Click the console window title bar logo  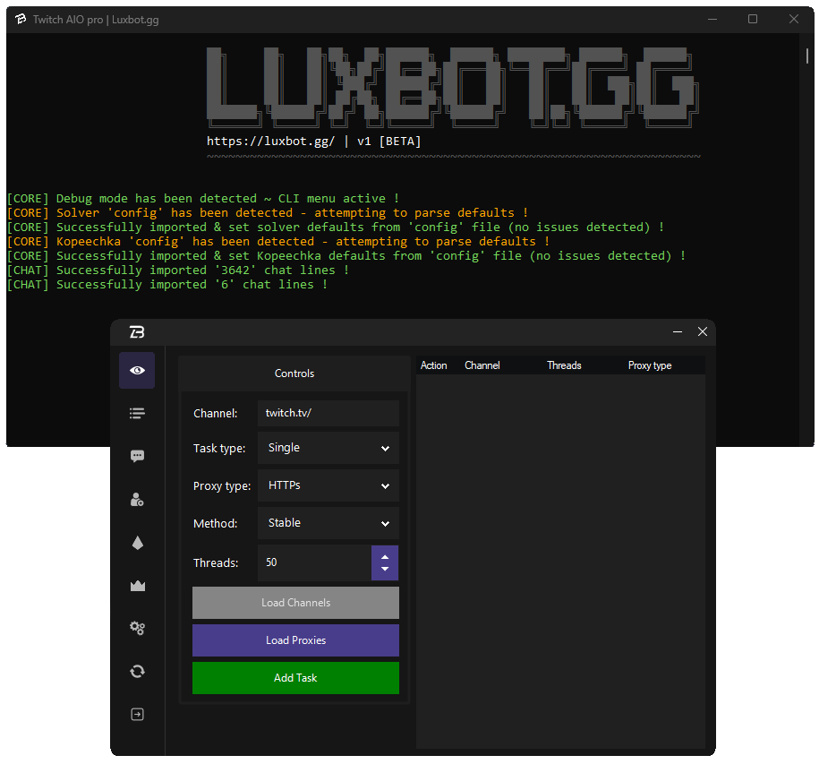coord(21,20)
